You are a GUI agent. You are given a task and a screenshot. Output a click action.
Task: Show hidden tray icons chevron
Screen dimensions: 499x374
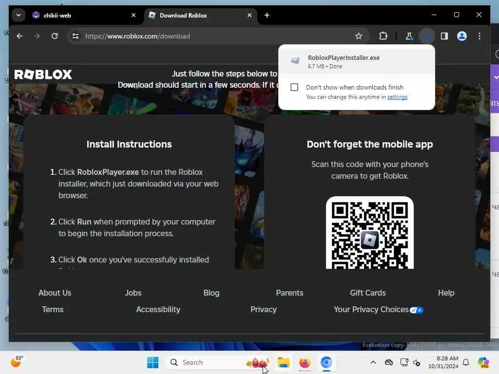tap(373, 362)
